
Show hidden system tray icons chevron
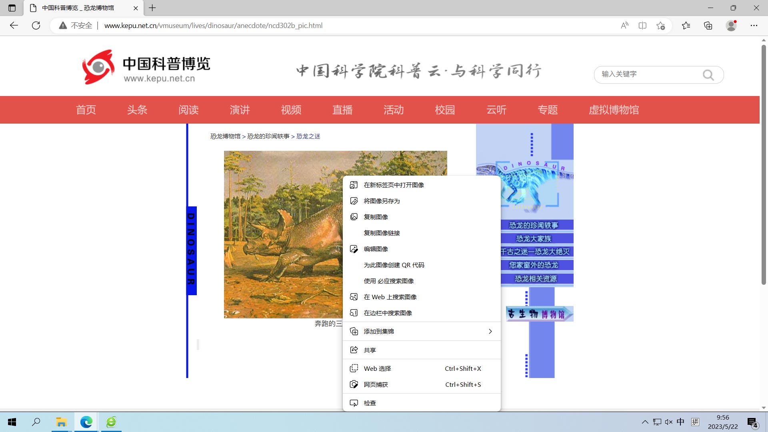[x=645, y=422]
